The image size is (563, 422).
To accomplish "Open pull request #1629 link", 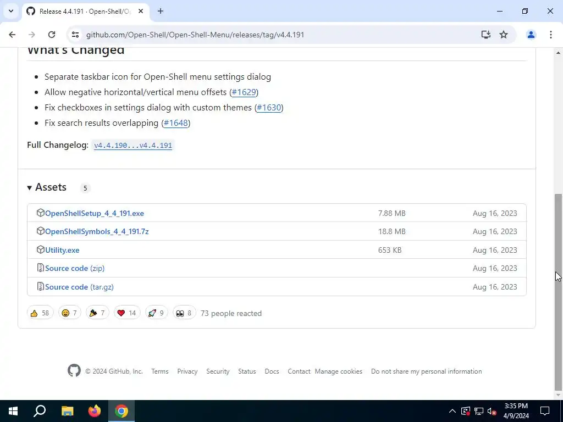I will tap(244, 92).
